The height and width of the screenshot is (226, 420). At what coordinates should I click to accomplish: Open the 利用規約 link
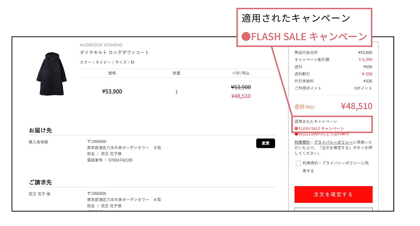click(x=300, y=142)
